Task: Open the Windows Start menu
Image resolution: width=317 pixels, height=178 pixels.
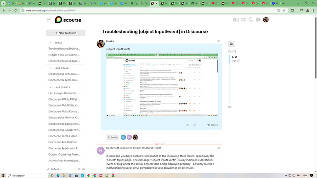Action: (x=3, y=176)
